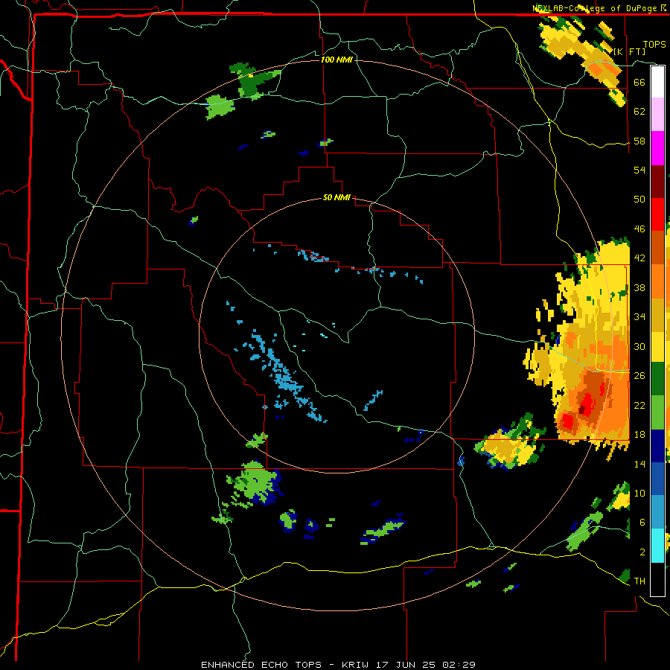
Task: Click the '42' legend value
Action: coord(639,258)
